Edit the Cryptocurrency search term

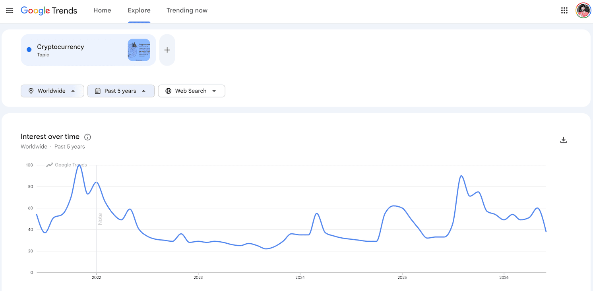click(x=88, y=50)
